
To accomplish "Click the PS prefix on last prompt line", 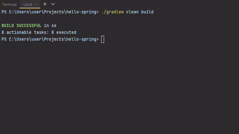I will click(x=4, y=39).
